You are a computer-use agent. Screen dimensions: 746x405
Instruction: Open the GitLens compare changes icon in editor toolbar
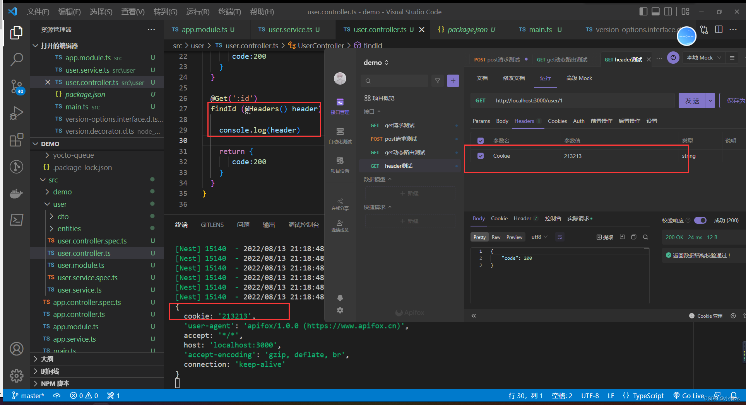[x=704, y=30]
